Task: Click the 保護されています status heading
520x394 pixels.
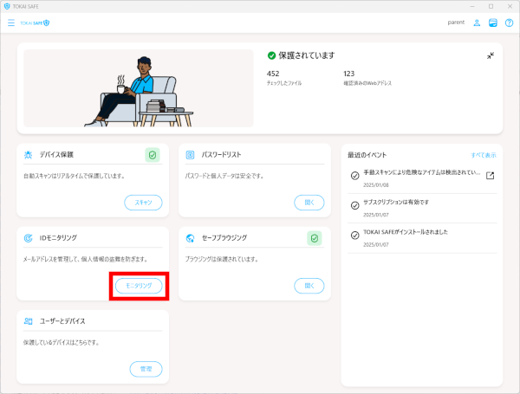Action: (307, 55)
